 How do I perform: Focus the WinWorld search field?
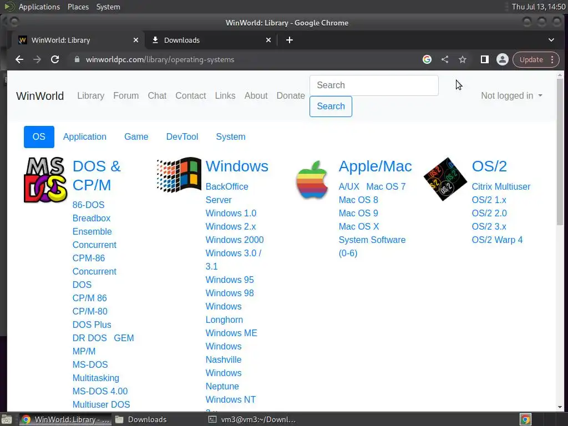tap(374, 85)
